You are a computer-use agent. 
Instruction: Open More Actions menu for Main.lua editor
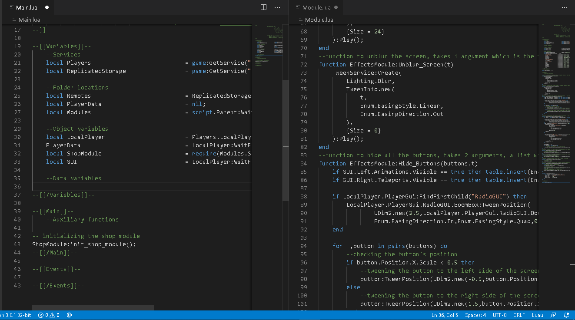(277, 7)
